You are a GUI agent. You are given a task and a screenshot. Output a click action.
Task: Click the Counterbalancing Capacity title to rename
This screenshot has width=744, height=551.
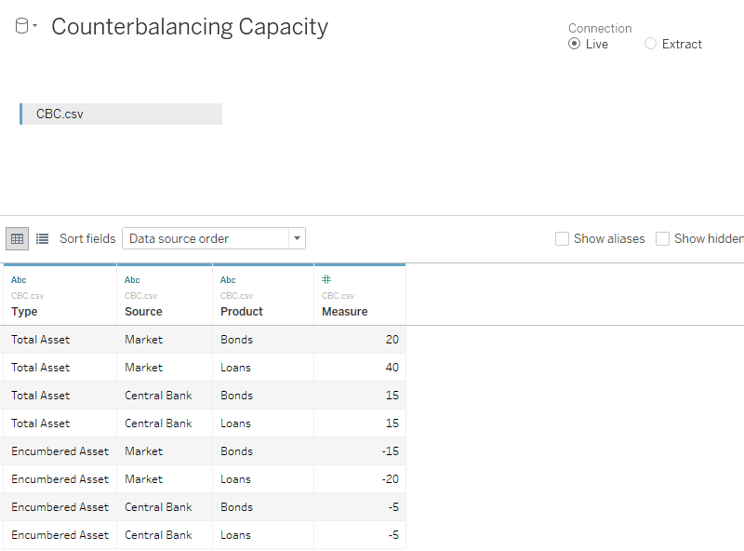[190, 26]
